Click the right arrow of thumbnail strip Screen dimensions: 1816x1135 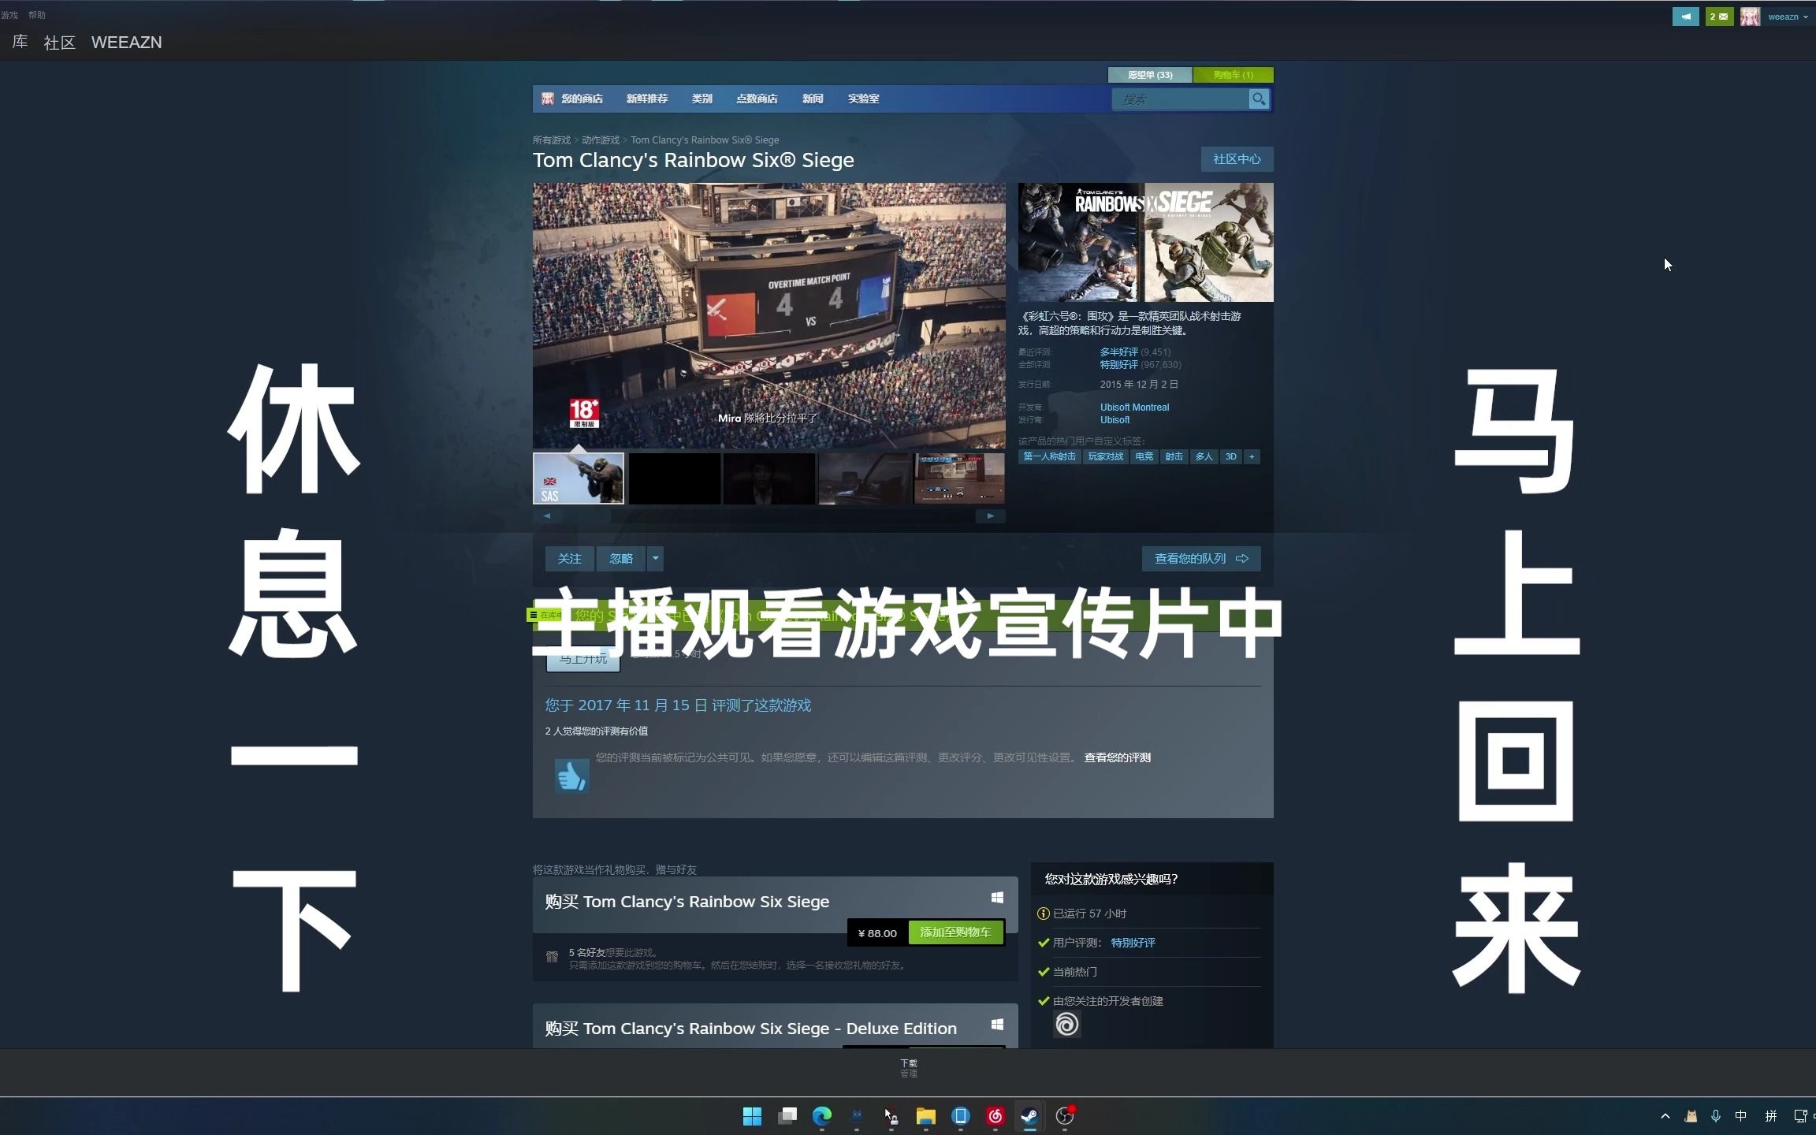tap(991, 516)
